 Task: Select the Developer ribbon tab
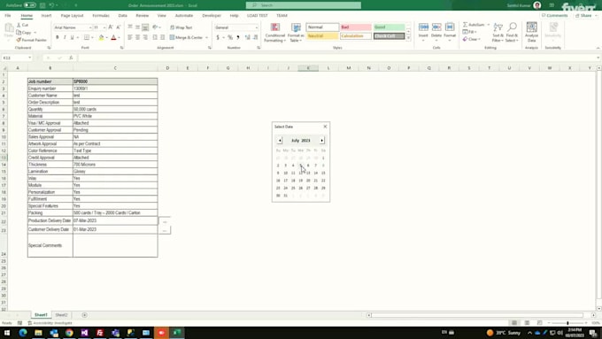tap(212, 16)
